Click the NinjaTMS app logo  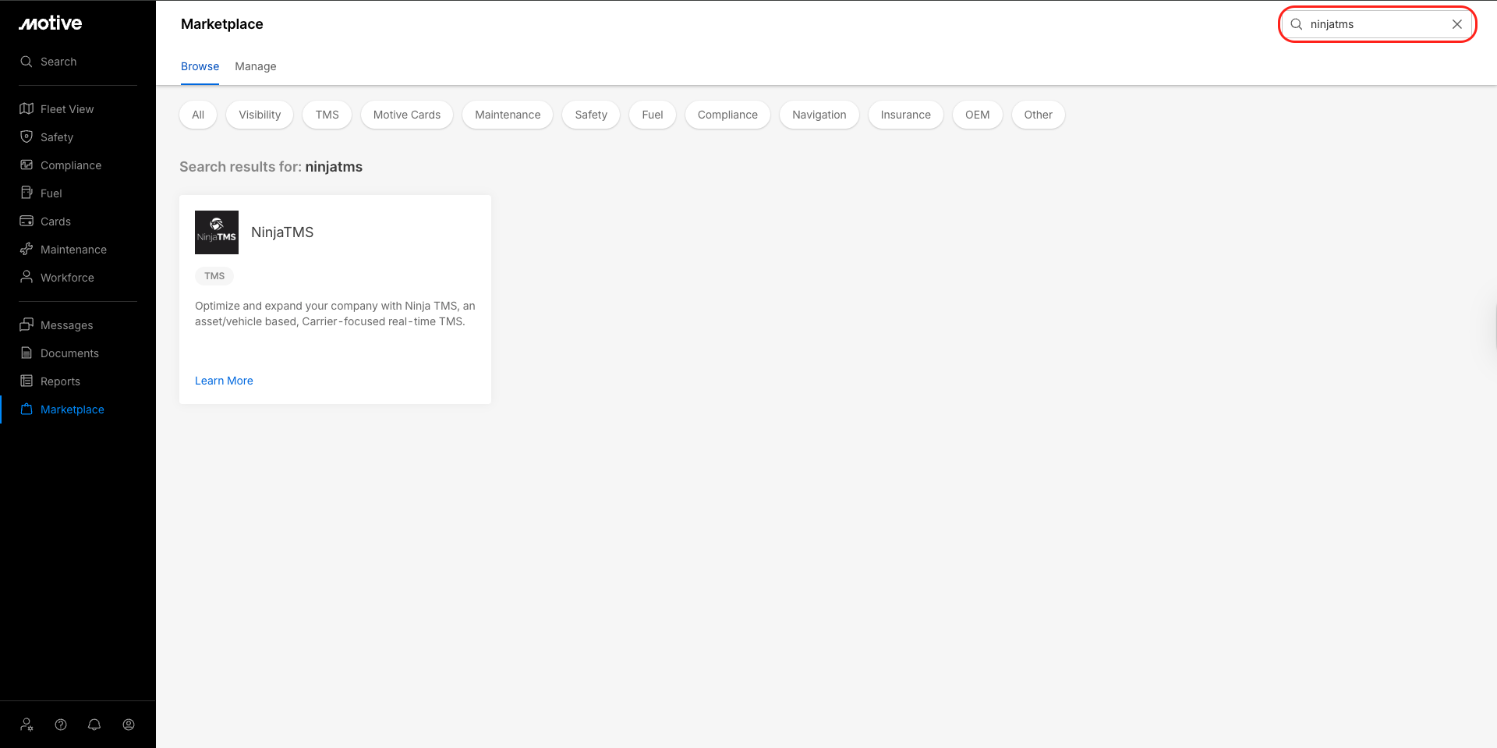click(217, 232)
